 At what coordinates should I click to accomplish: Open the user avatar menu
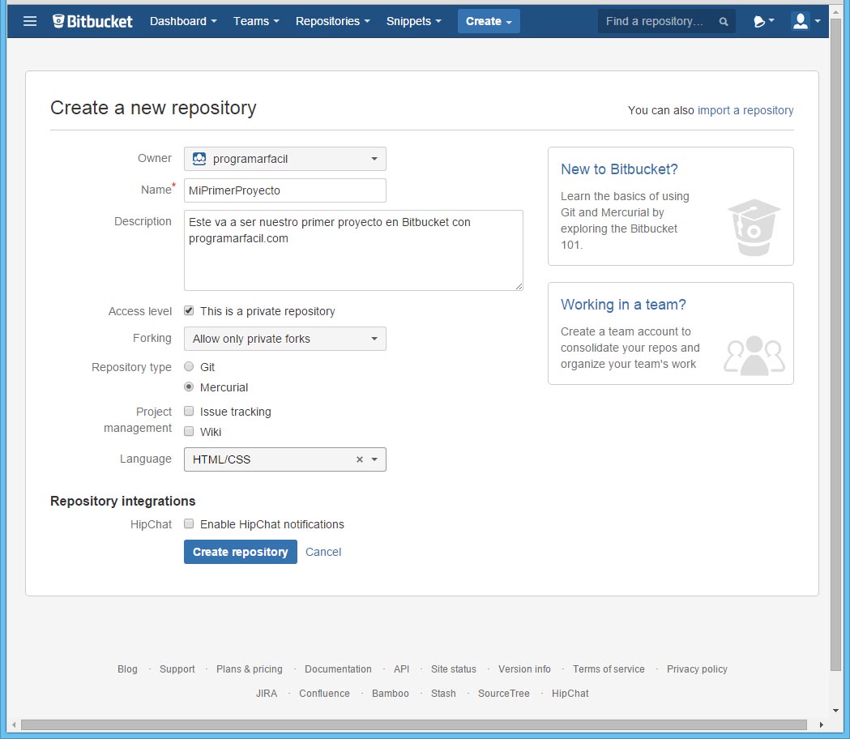click(x=805, y=21)
